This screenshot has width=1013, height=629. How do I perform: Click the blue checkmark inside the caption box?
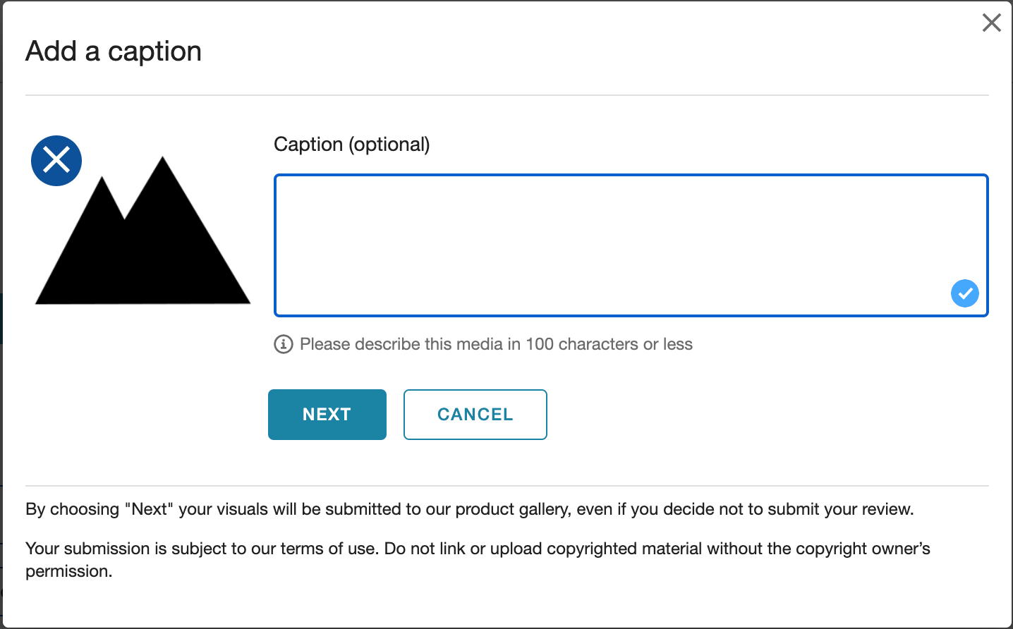pos(964,293)
